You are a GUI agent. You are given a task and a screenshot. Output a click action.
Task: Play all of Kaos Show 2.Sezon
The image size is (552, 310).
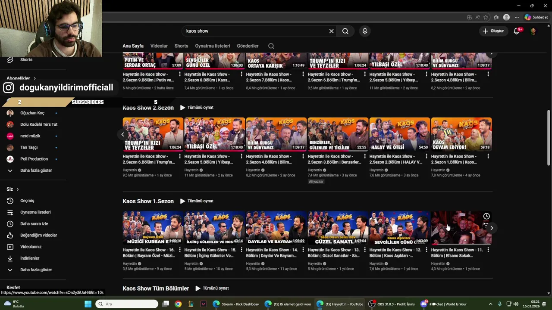point(197,108)
